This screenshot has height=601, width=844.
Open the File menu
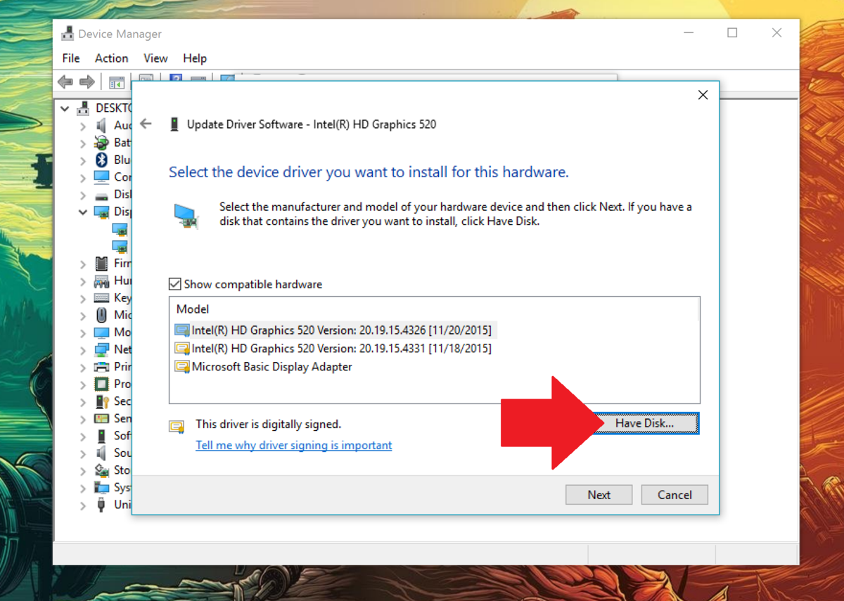71,58
